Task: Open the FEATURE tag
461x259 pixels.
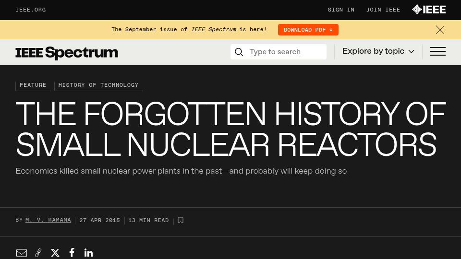Action: (x=33, y=85)
